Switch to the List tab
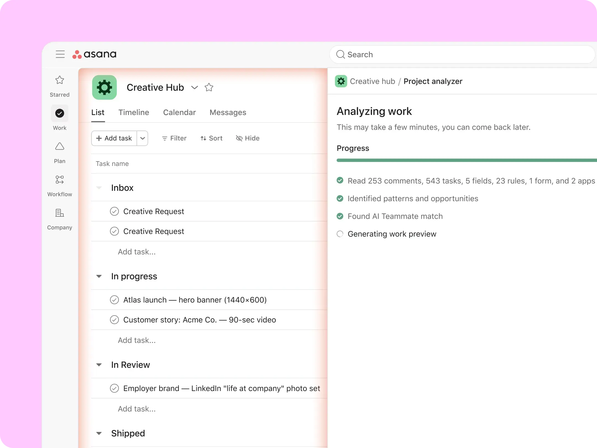 [x=98, y=113]
